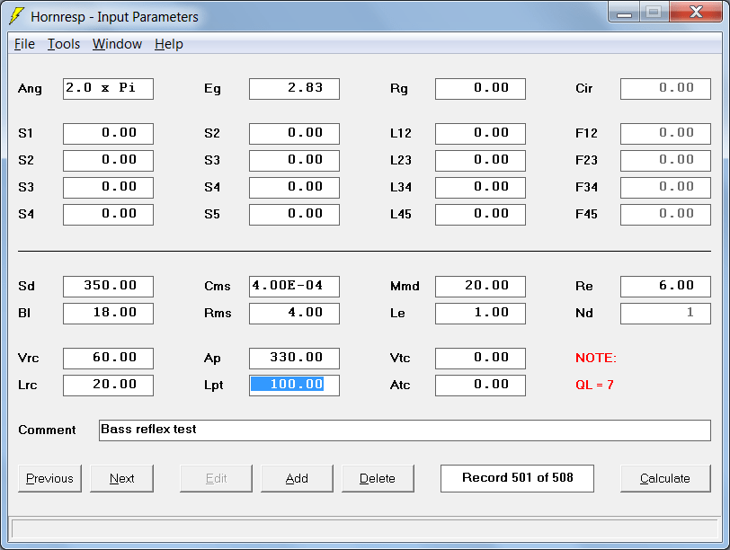The image size is (730, 550).
Task: Click the Nd value box
Action: pyautogui.click(x=666, y=314)
